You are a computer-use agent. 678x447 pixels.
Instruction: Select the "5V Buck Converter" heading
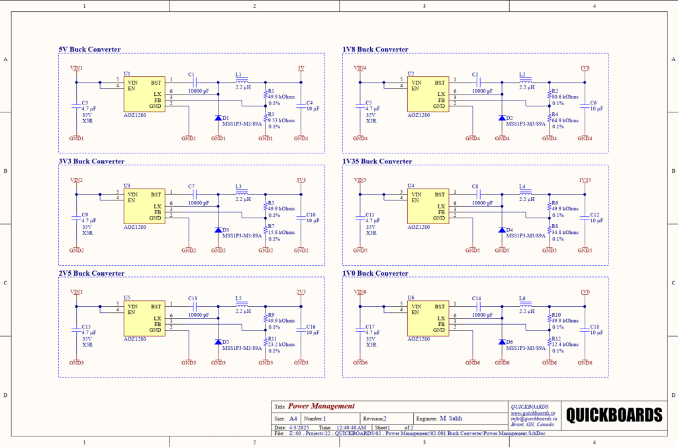click(90, 50)
